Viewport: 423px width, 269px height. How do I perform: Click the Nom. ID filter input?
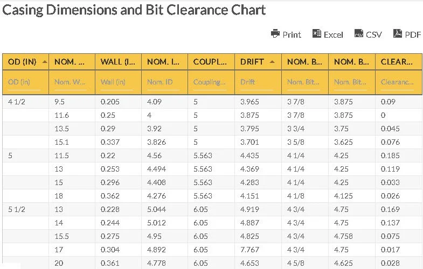[164, 82]
